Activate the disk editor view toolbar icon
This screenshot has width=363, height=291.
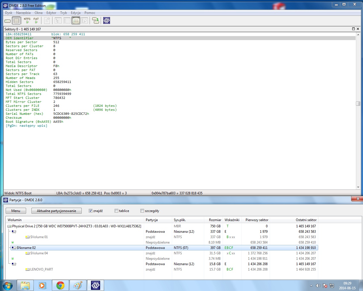(x=76, y=20)
